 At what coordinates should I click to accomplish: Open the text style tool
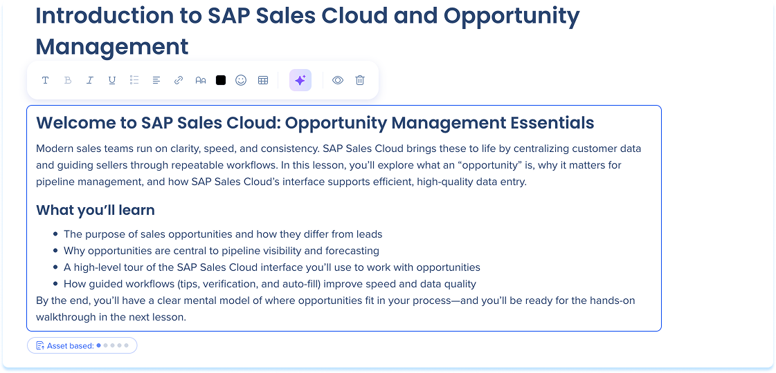(x=46, y=80)
